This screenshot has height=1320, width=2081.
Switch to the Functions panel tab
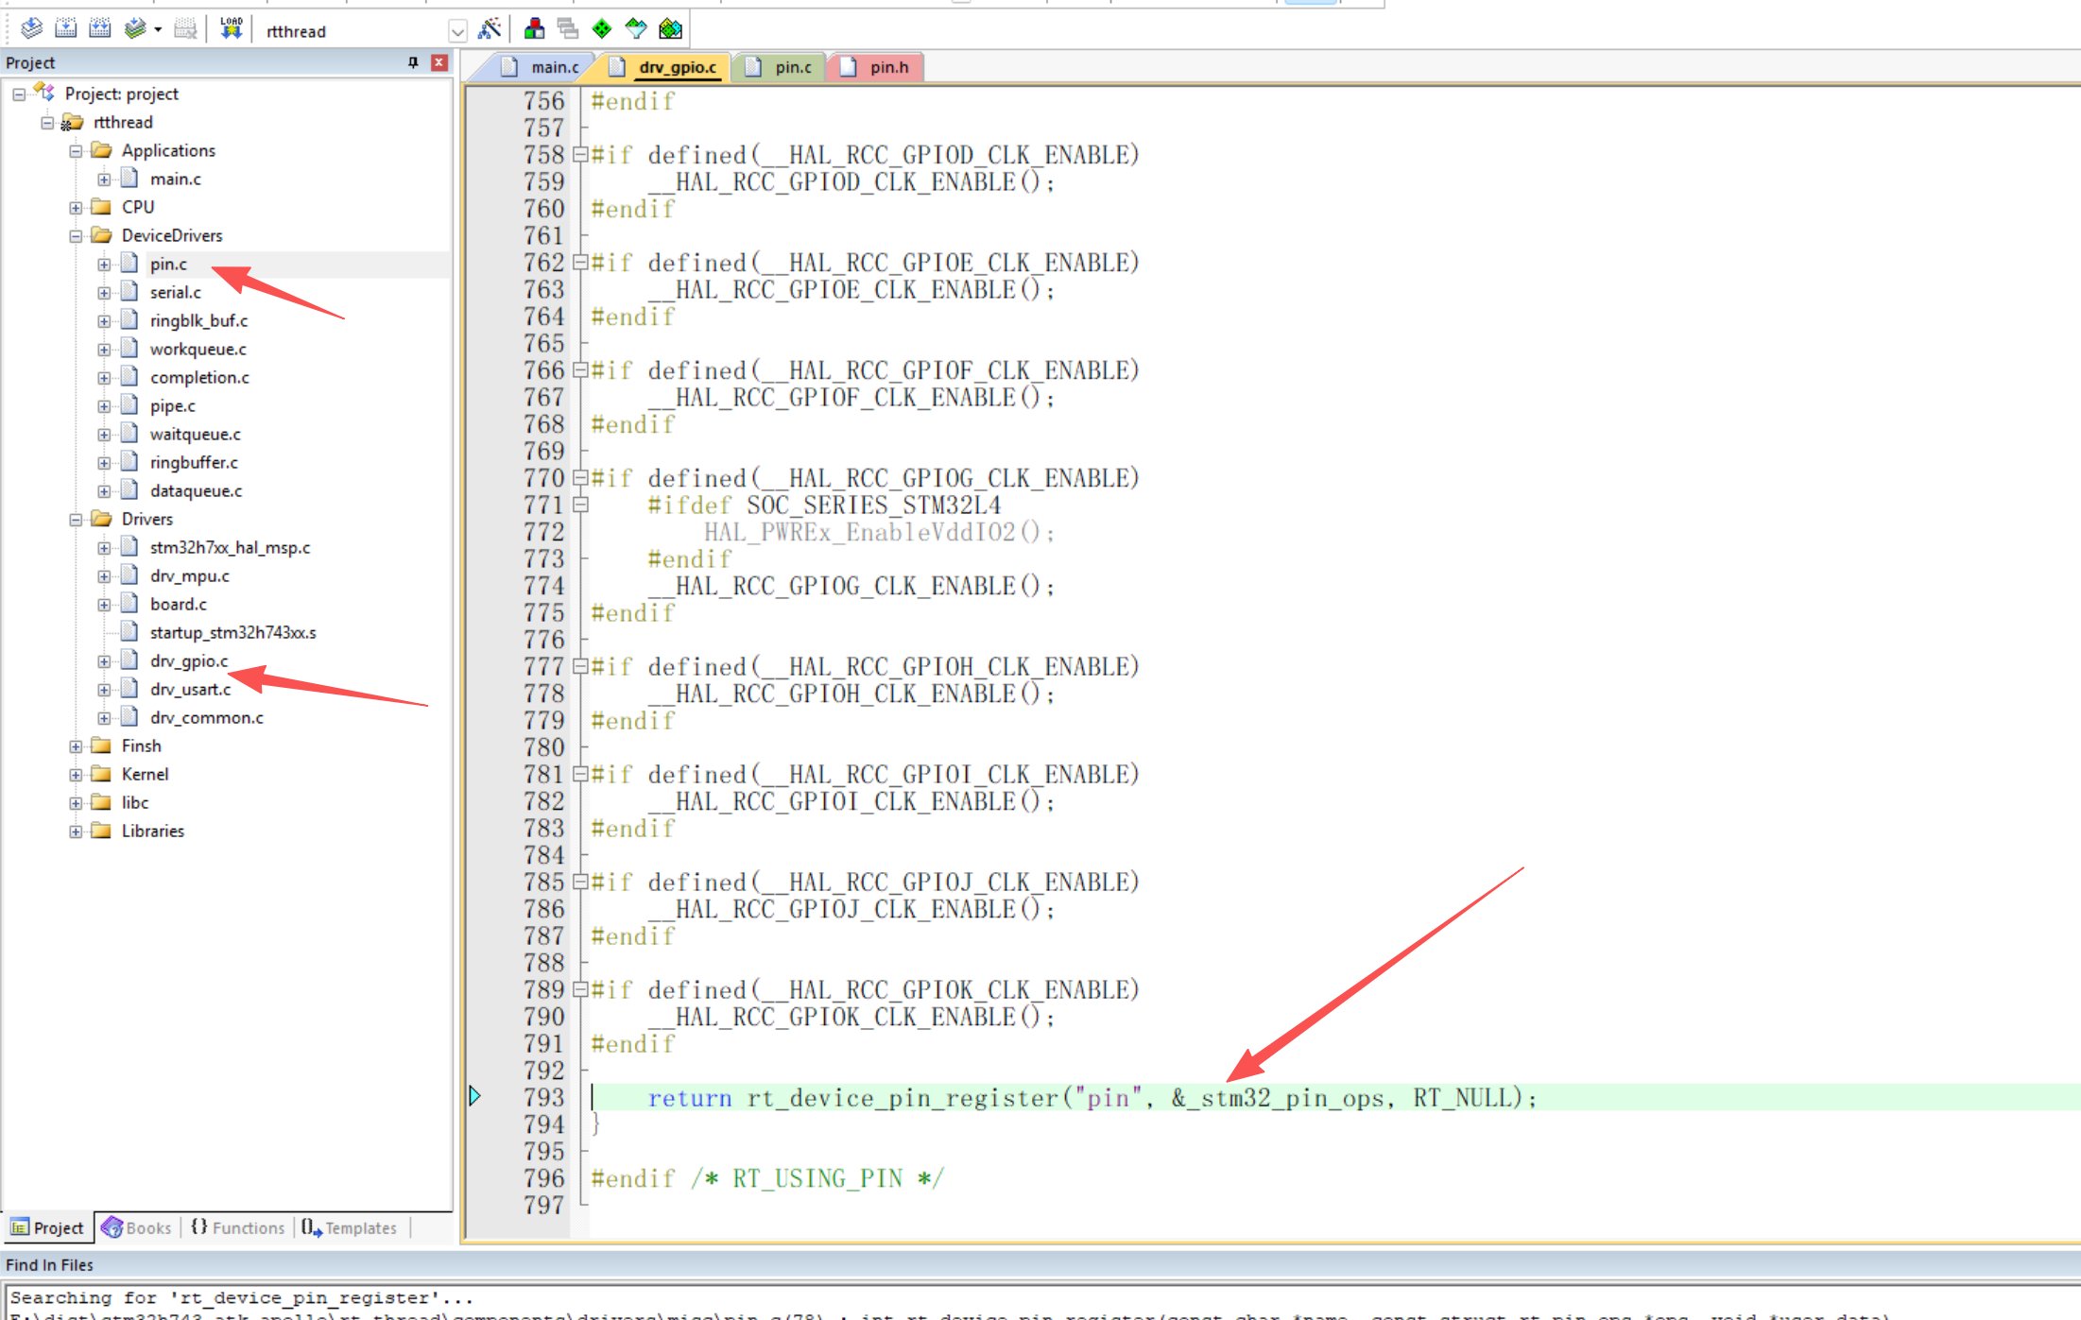tap(238, 1227)
